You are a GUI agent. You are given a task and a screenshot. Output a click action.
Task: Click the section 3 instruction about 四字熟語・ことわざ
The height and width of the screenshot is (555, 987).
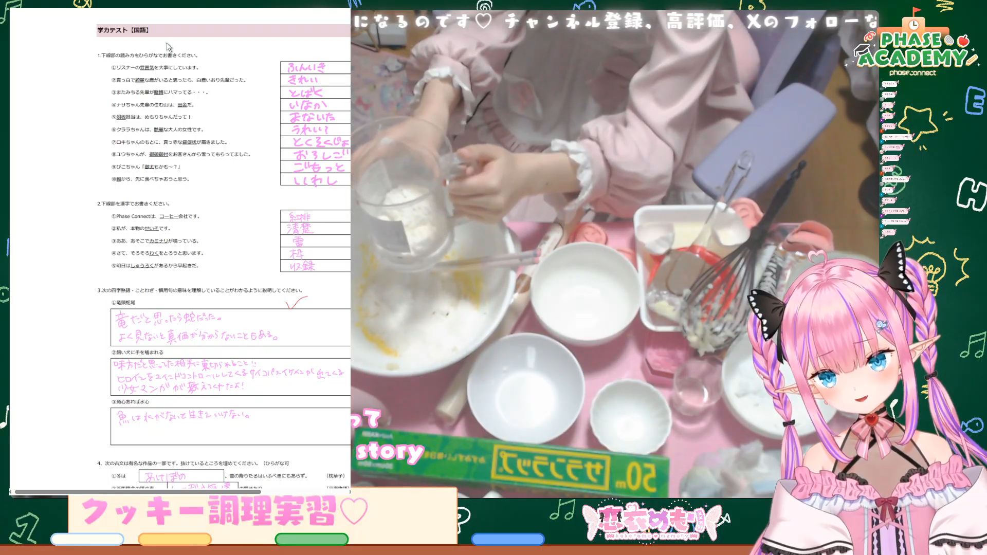point(200,290)
